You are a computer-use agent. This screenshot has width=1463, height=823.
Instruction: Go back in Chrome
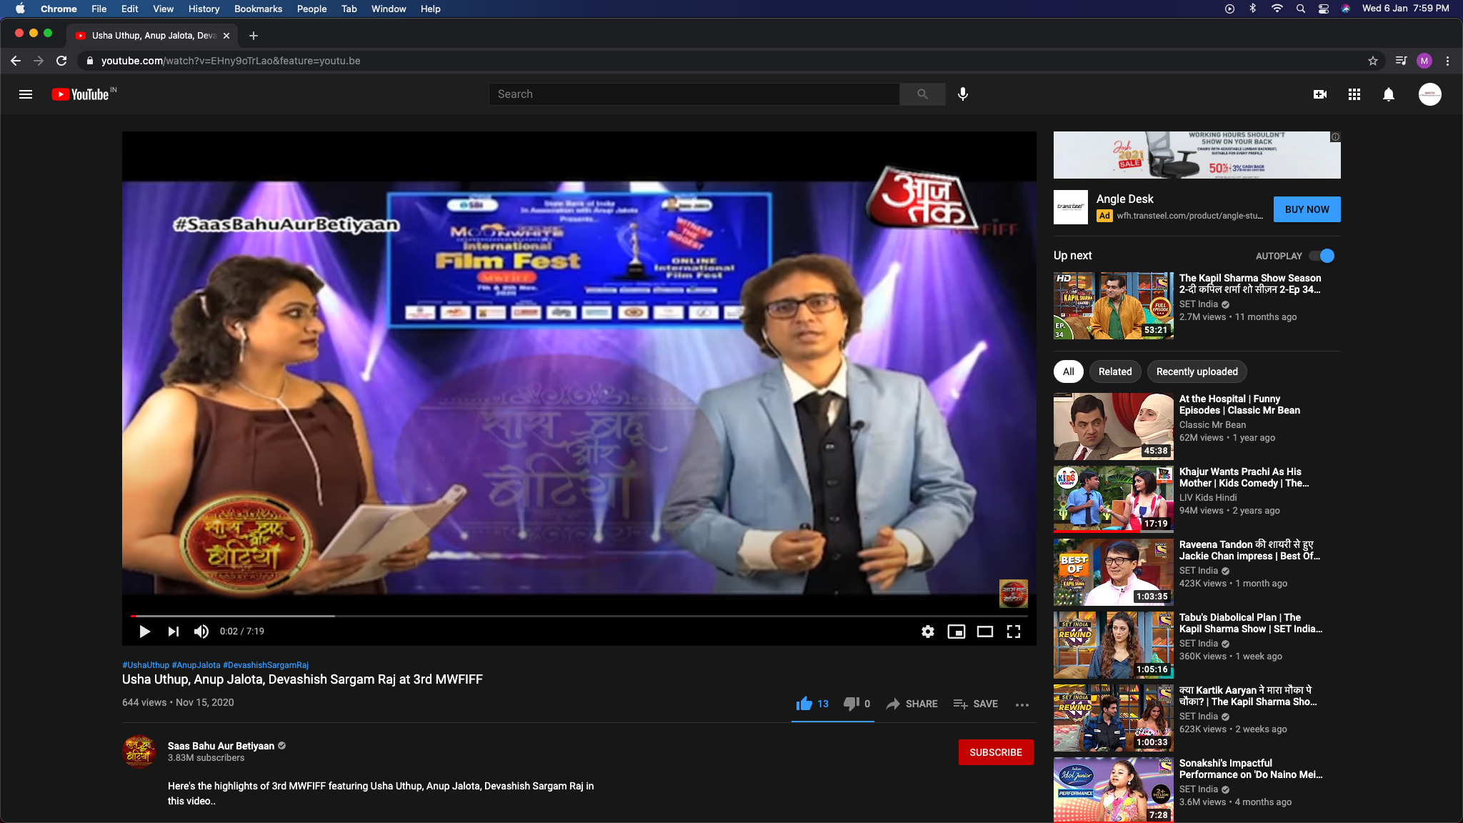(x=16, y=61)
